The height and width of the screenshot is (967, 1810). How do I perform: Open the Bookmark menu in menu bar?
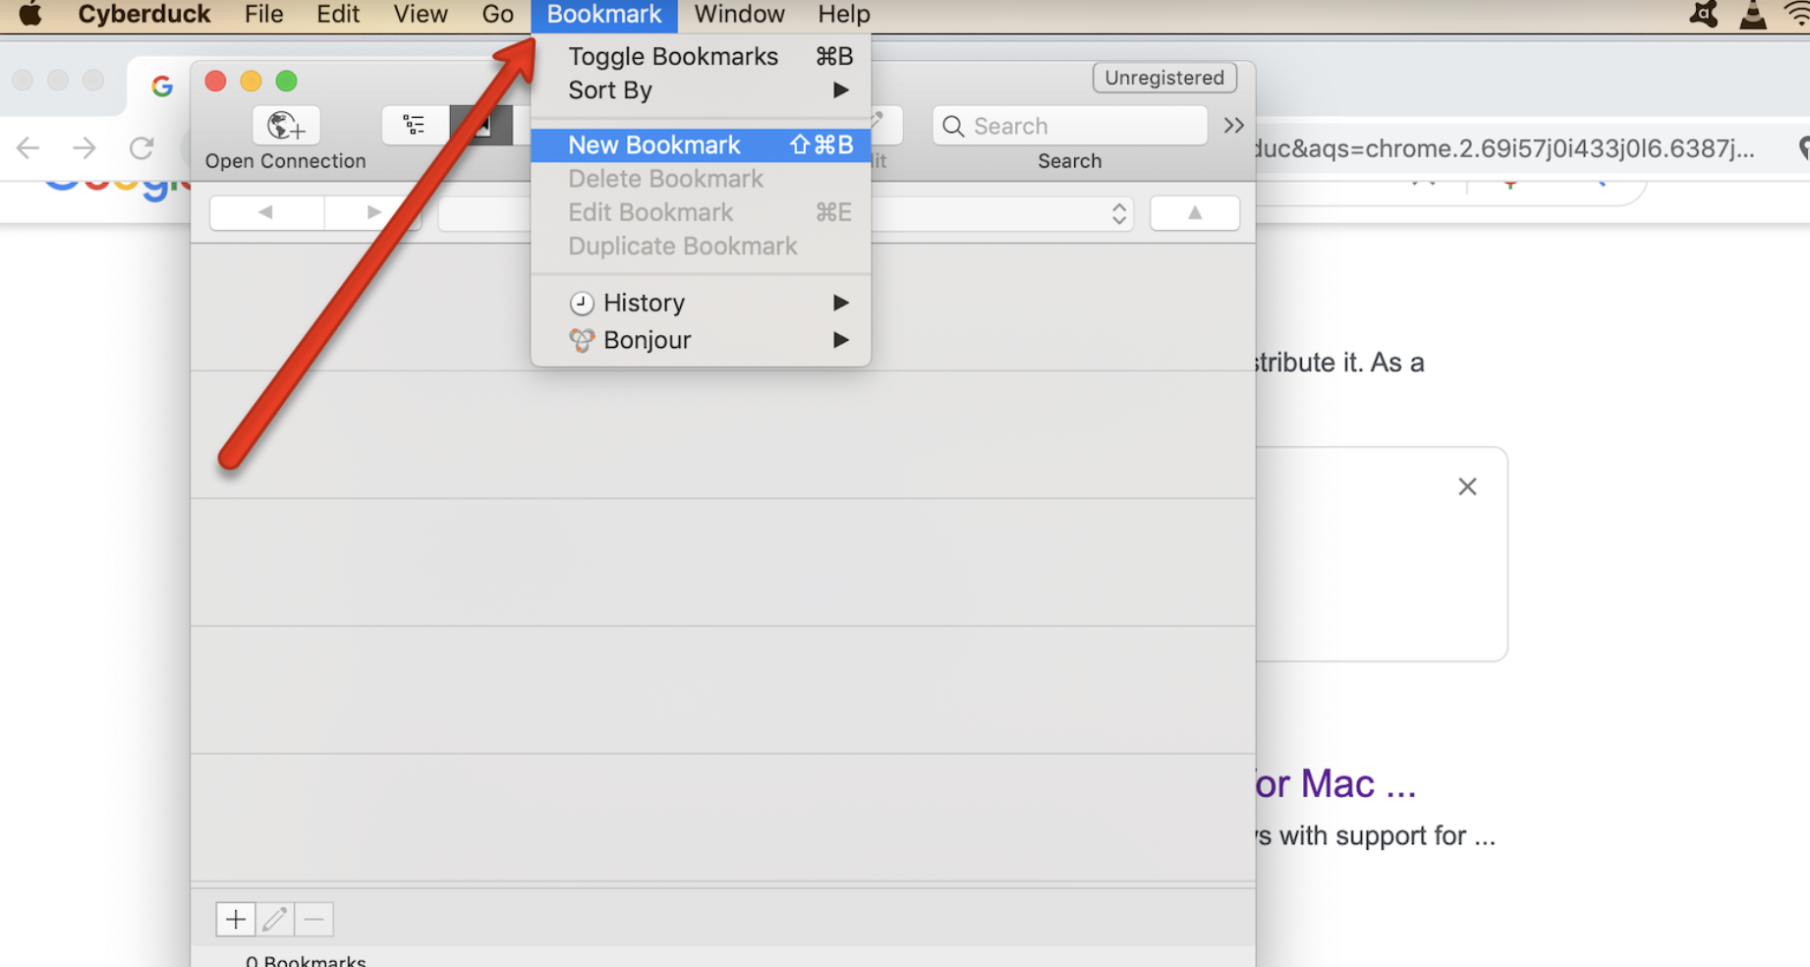pyautogui.click(x=604, y=15)
